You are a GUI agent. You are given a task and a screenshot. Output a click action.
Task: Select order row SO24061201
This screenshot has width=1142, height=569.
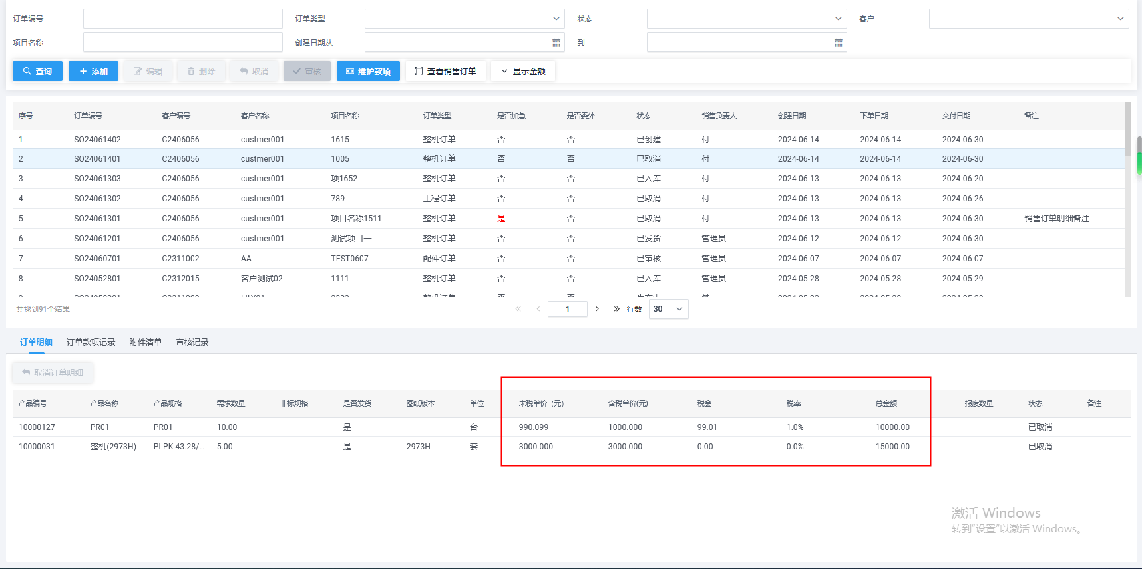click(x=568, y=239)
